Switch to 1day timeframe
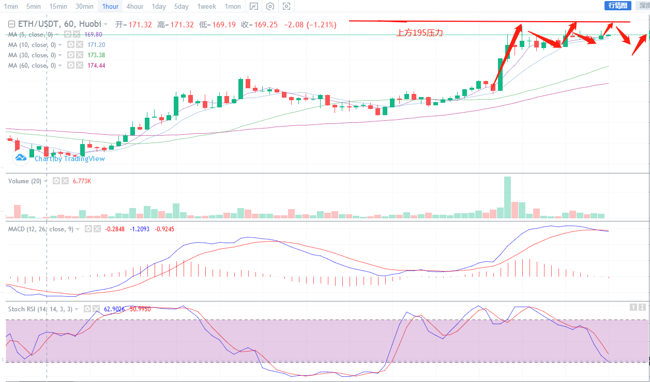 pyautogui.click(x=159, y=6)
